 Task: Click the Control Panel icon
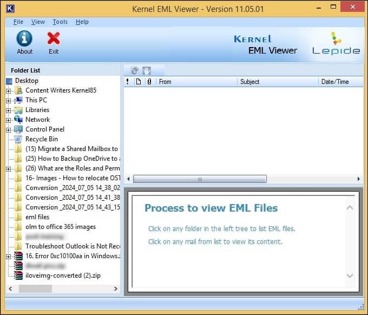coord(18,129)
